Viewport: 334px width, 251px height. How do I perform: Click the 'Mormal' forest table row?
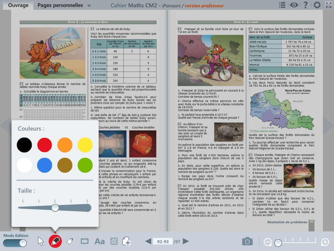282,65
